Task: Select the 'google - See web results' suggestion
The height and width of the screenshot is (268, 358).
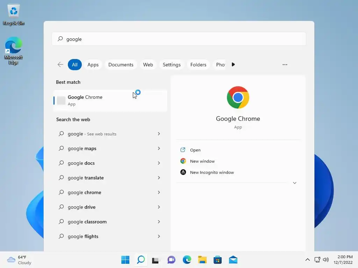Action: [110, 134]
